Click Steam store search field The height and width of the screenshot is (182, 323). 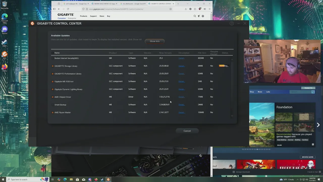[300, 92]
